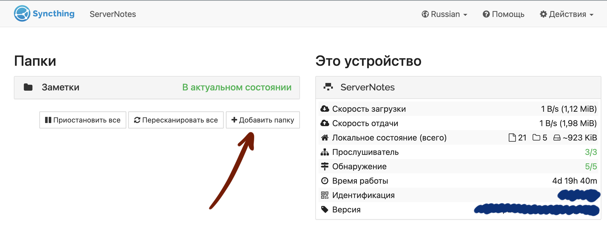Click the download cloud icon

[x=325, y=109]
